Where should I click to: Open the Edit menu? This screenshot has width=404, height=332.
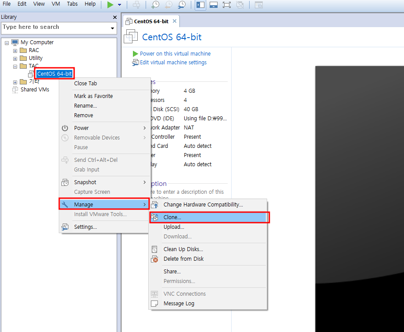point(22,4)
